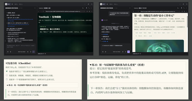The height and width of the screenshot is (101, 192).
Task: Open the blue illustration.json URL link in the chat
Action: pos(18,25)
